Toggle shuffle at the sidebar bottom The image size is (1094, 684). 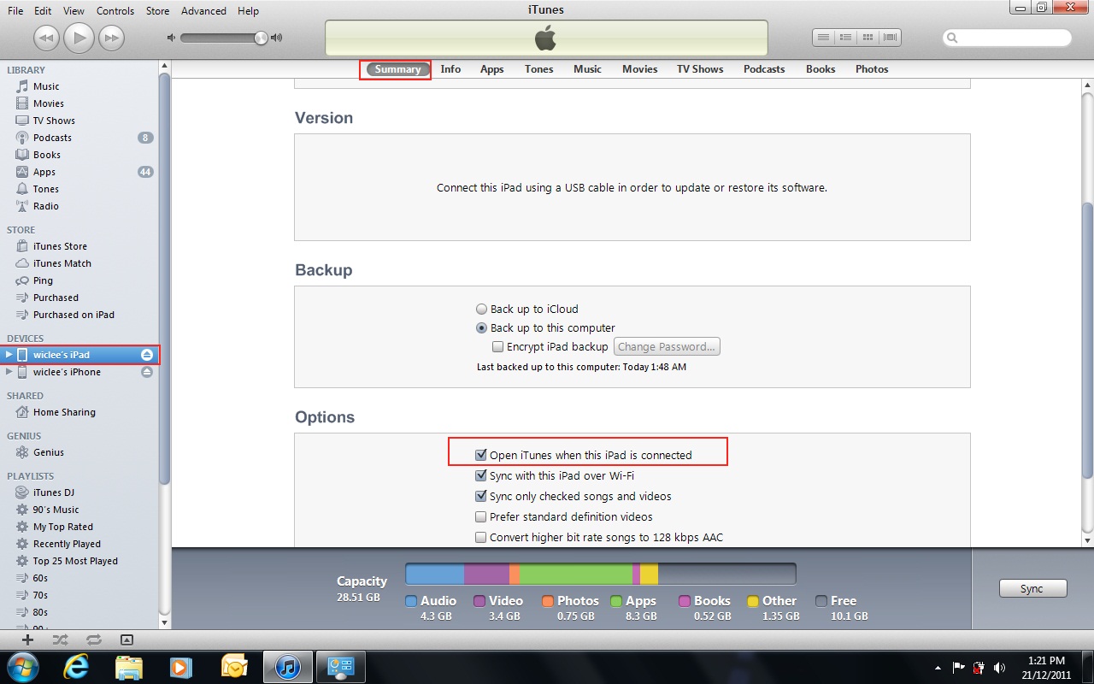[x=60, y=639]
